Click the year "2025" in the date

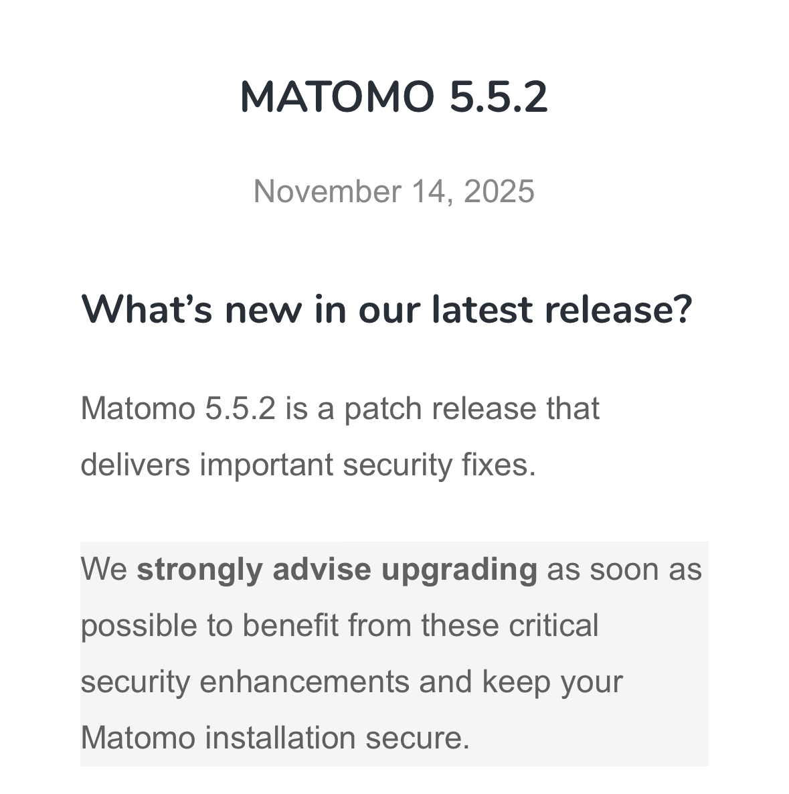coord(499,191)
